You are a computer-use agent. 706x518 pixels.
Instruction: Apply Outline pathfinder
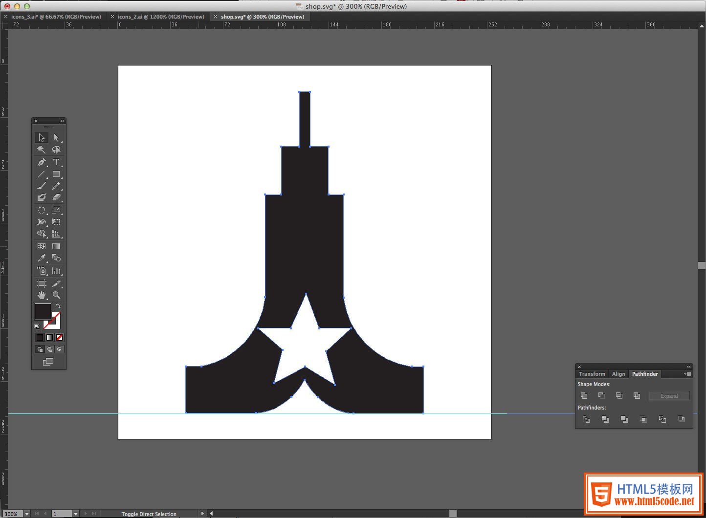(662, 419)
